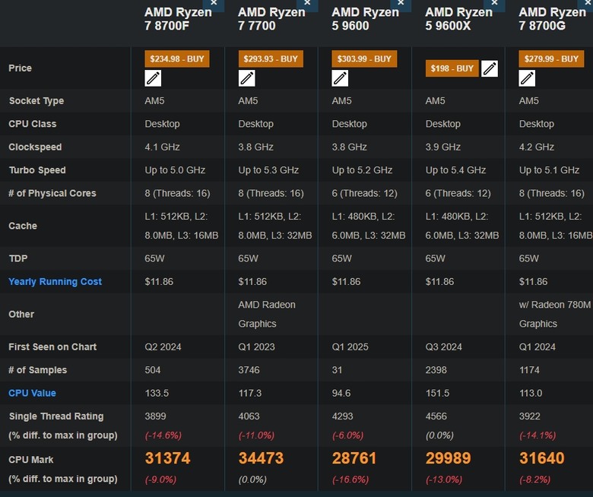Select the 2398 samples value
This screenshot has width=593, height=497.
point(436,370)
